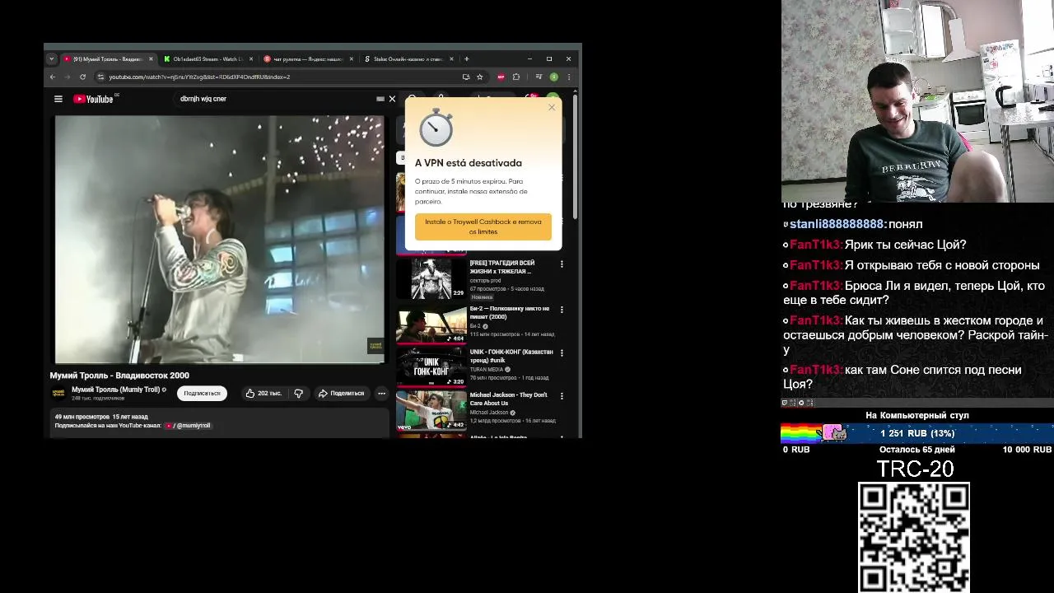The height and width of the screenshot is (593, 1054).
Task: Open ТРАГЕДИЯ ВСЕЙ ЖИЗНИ video thumbnail
Action: pos(431,278)
